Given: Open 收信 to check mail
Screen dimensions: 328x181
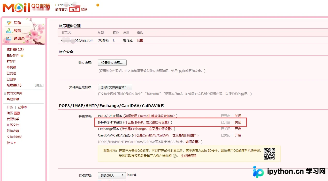Looking at the screenshot, I should tap(18, 31).
